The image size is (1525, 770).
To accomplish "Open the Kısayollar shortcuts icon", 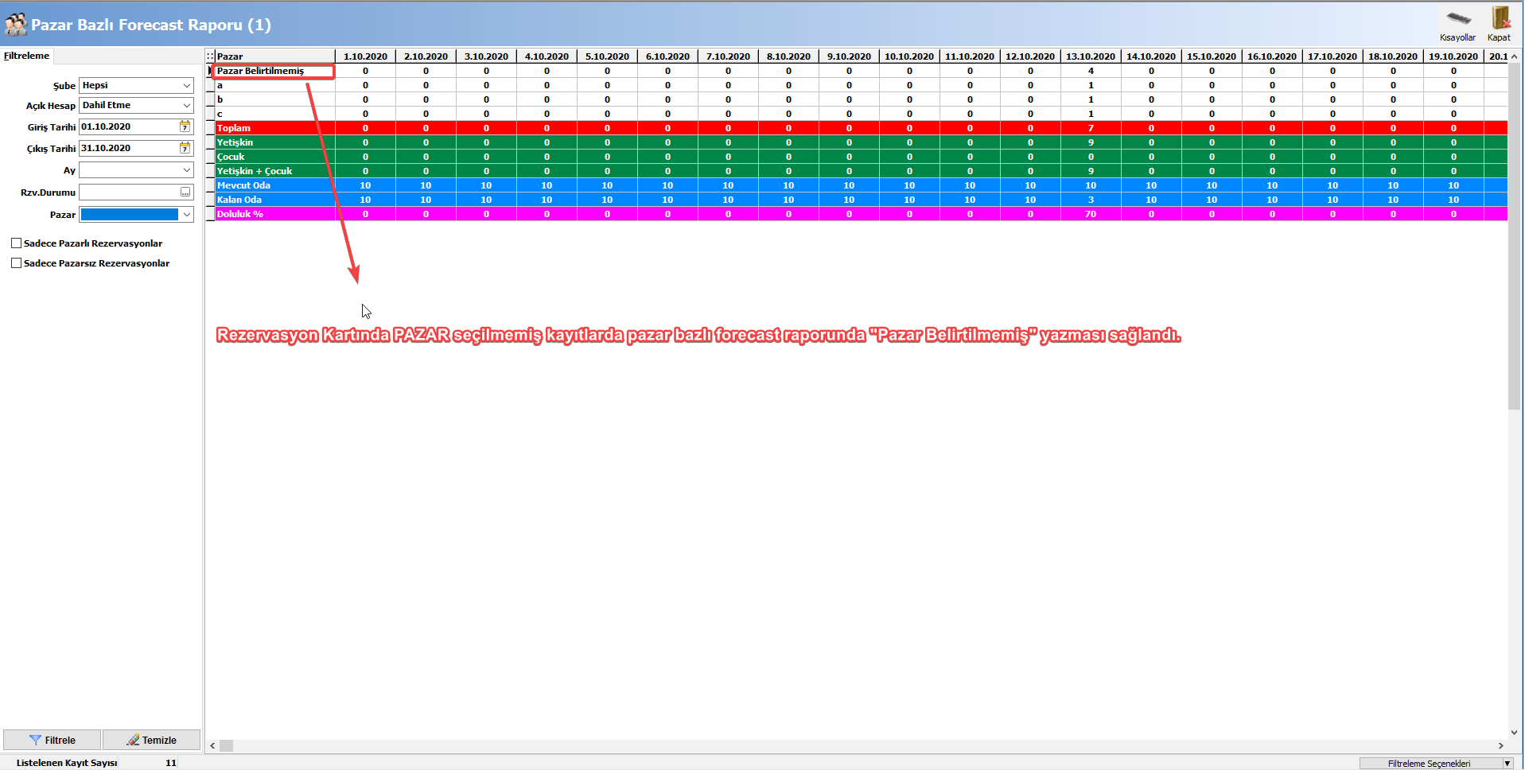I will tap(1457, 24).
